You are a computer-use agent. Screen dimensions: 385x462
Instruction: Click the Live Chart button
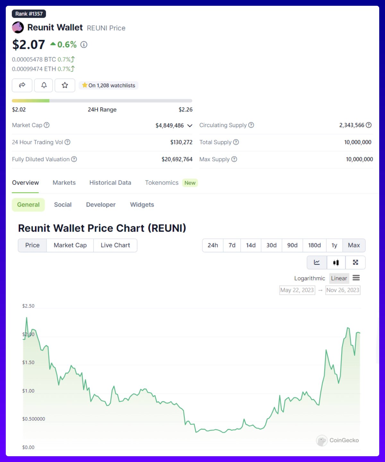115,245
